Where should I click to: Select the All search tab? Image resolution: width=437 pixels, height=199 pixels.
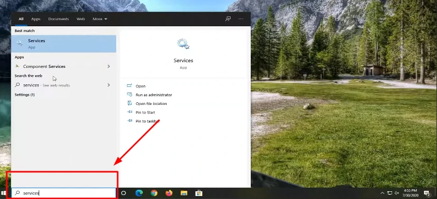coord(21,19)
